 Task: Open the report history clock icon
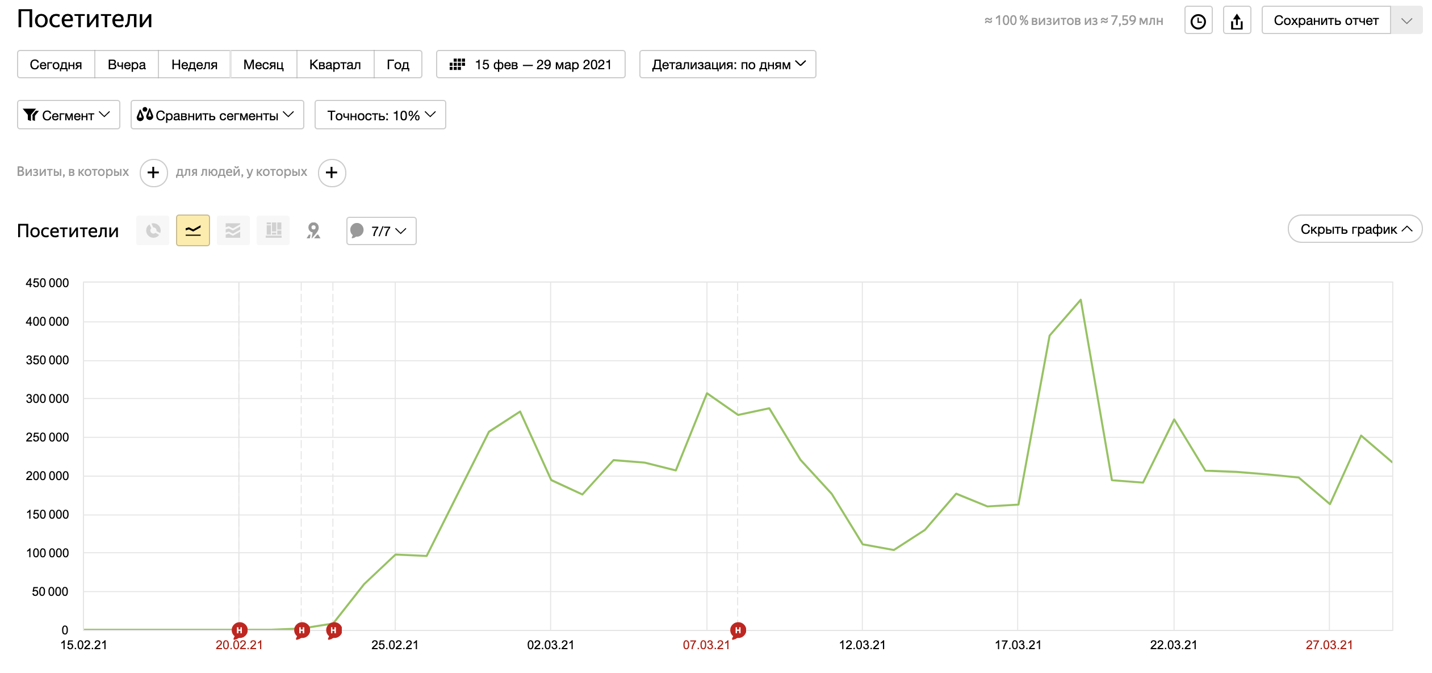click(1198, 21)
